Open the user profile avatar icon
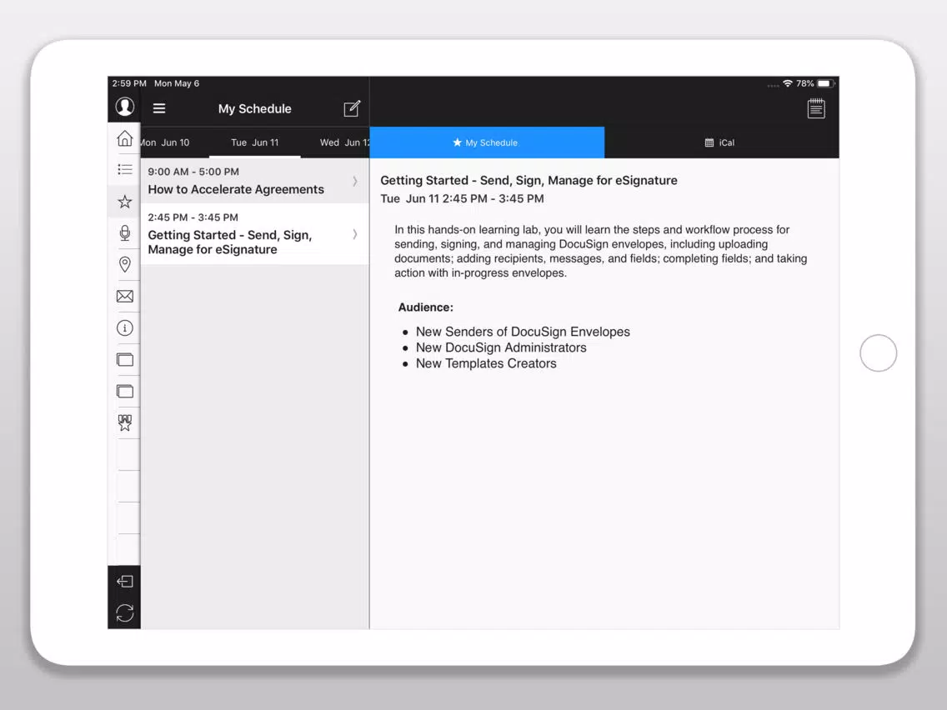Screen dimensions: 947x710 [x=124, y=107]
